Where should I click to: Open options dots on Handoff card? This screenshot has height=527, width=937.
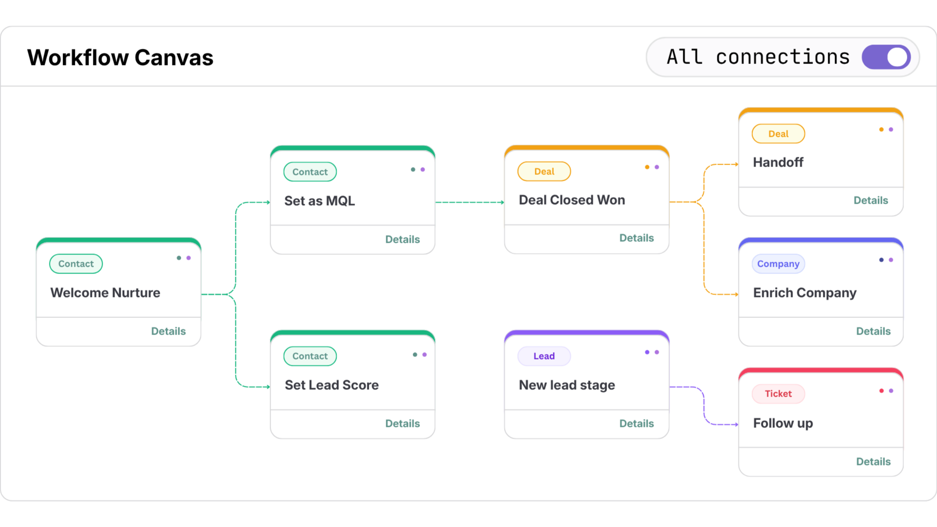[x=886, y=129]
